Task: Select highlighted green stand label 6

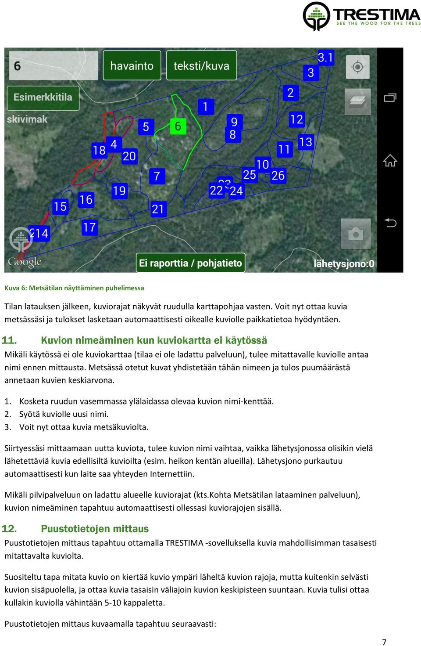Action: coord(178,126)
